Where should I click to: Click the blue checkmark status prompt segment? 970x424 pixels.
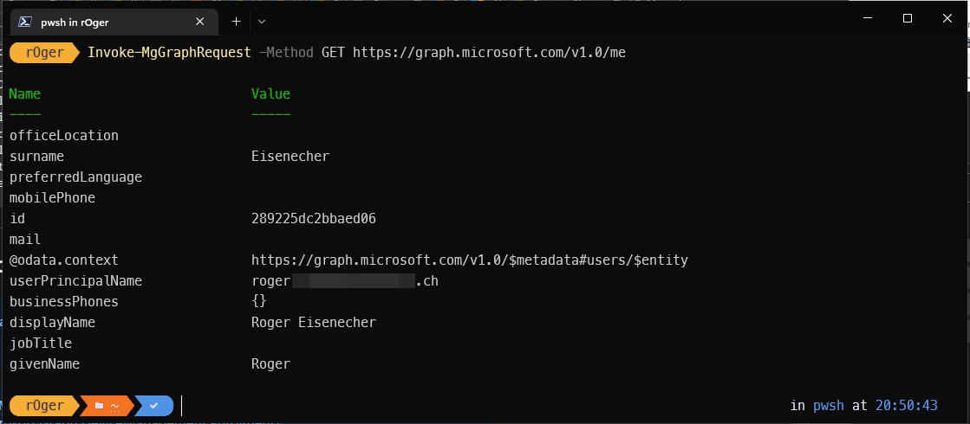pos(153,405)
